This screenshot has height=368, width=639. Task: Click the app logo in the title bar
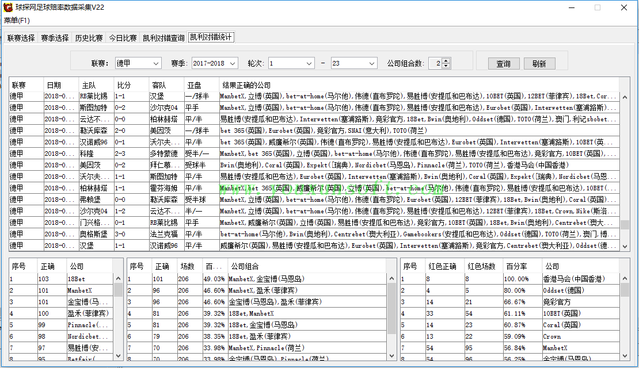(7, 7)
